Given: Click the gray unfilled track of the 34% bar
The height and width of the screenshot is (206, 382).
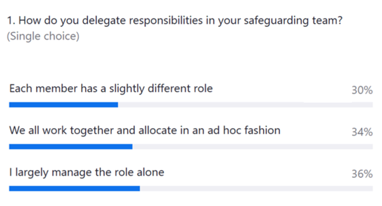Looking at the screenshot, I should tap(252, 147).
